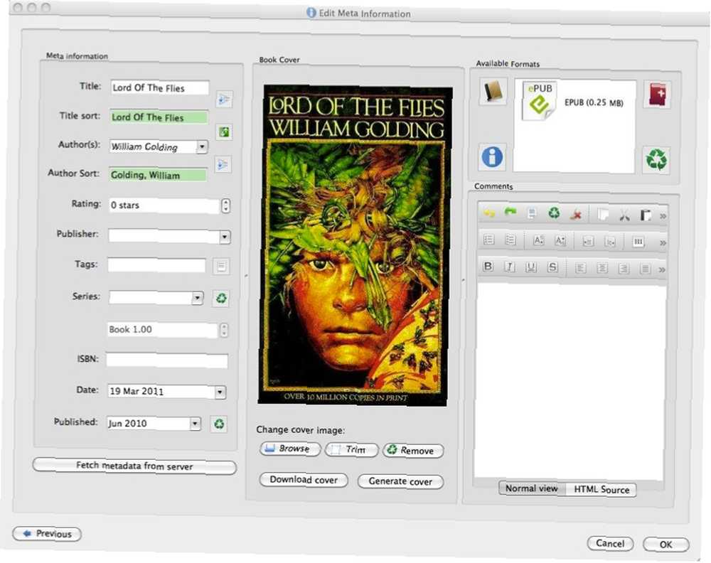Expand first comments toolbar overflow chevron
This screenshot has height=563, width=711.
click(x=663, y=216)
